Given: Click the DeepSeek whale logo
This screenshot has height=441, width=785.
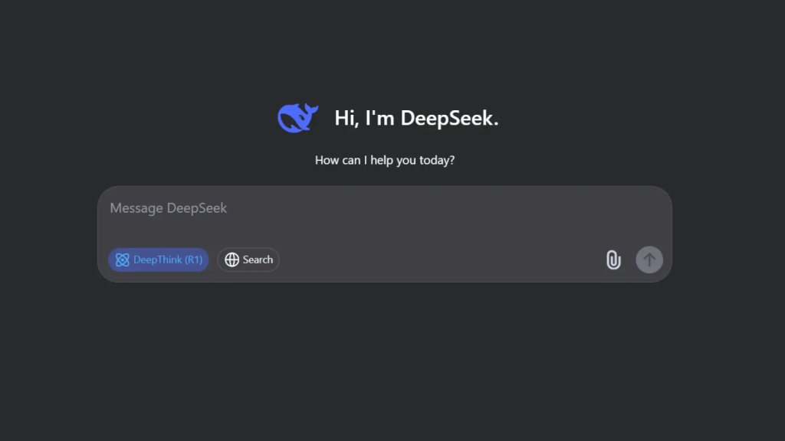Looking at the screenshot, I should 297,118.
